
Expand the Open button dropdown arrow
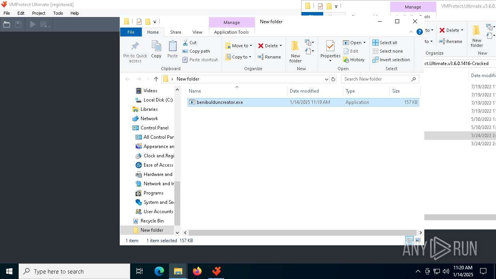[x=364, y=43]
